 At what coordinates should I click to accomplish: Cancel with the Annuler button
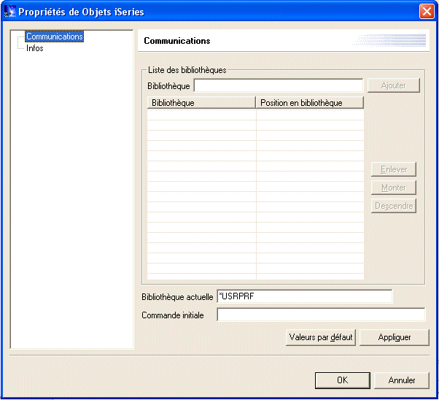pos(402,380)
